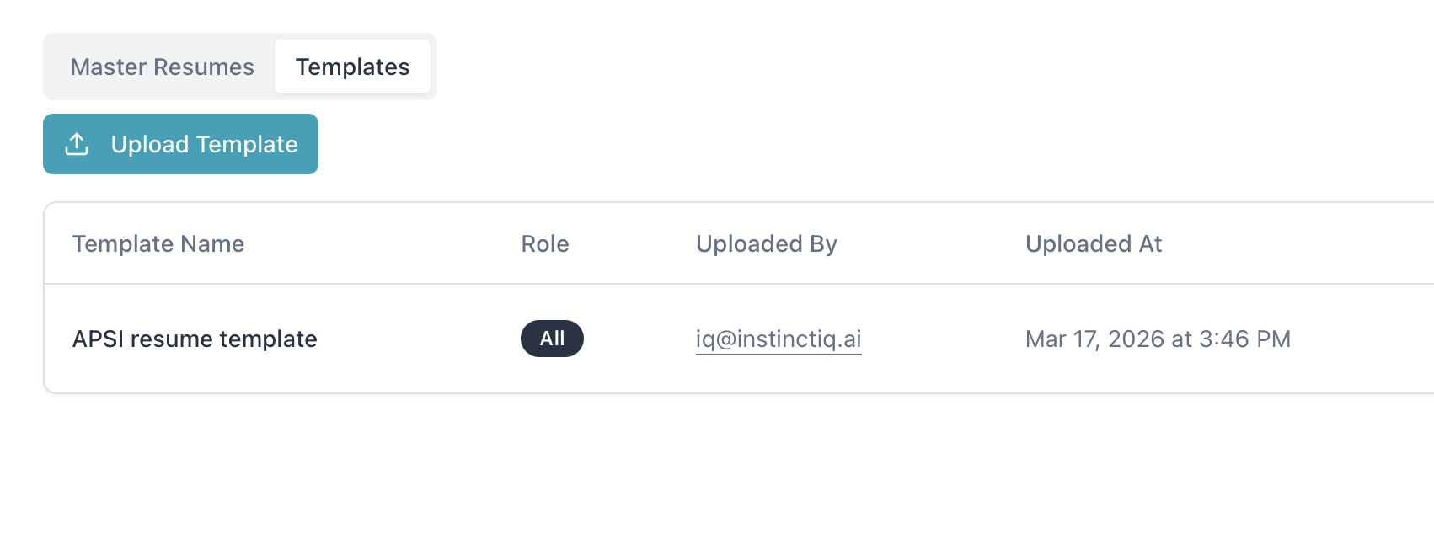
Task: Open the APSI resume template entry
Action: [195, 339]
